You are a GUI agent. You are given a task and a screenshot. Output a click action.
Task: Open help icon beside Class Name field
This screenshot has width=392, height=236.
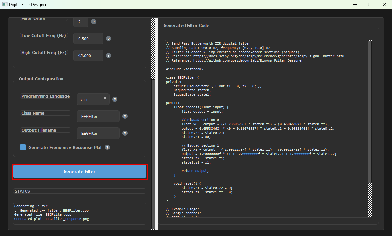coord(125,116)
